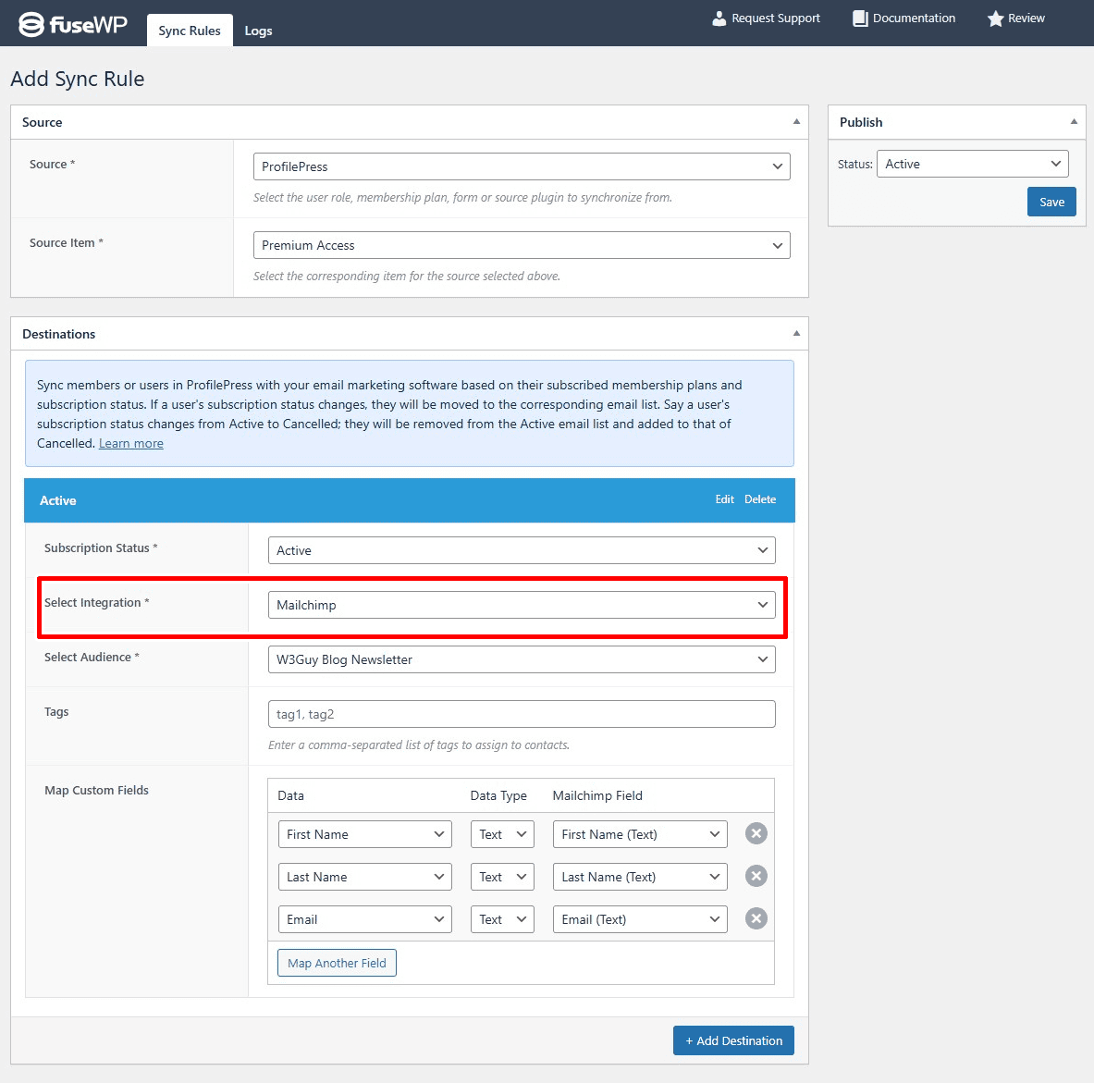Collapse the Source panel arrow

click(796, 121)
